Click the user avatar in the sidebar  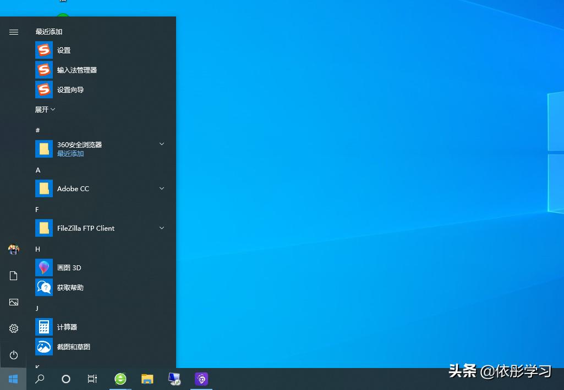point(13,249)
